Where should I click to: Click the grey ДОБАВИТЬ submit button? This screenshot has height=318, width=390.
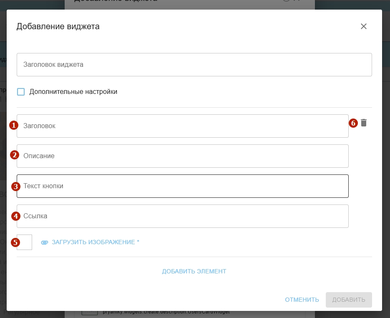tap(349, 300)
